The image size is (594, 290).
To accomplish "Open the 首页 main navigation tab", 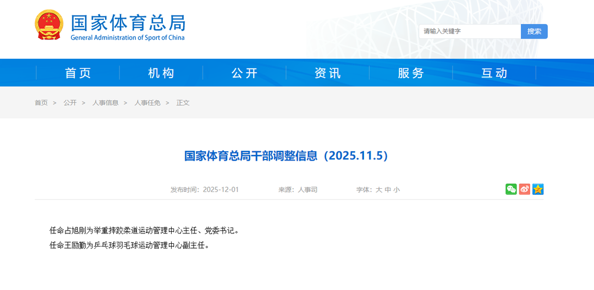I will coord(78,73).
